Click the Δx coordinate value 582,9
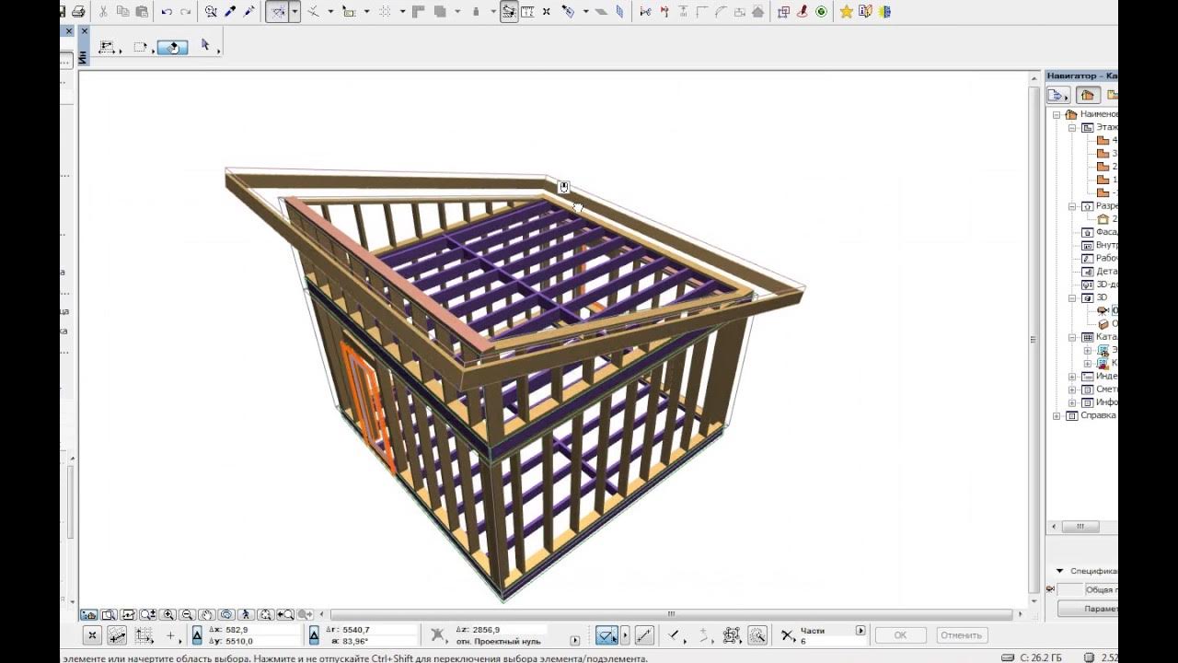This screenshot has width=1178, height=663. [237, 630]
